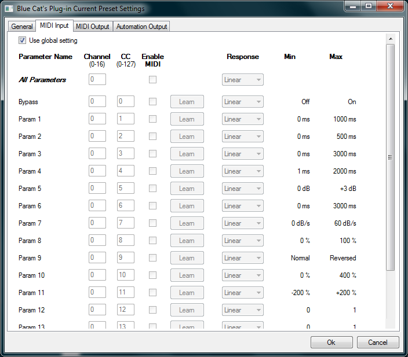The height and width of the screenshot is (357, 408).
Task: Click Param 8 CC field
Action: tap(126, 240)
